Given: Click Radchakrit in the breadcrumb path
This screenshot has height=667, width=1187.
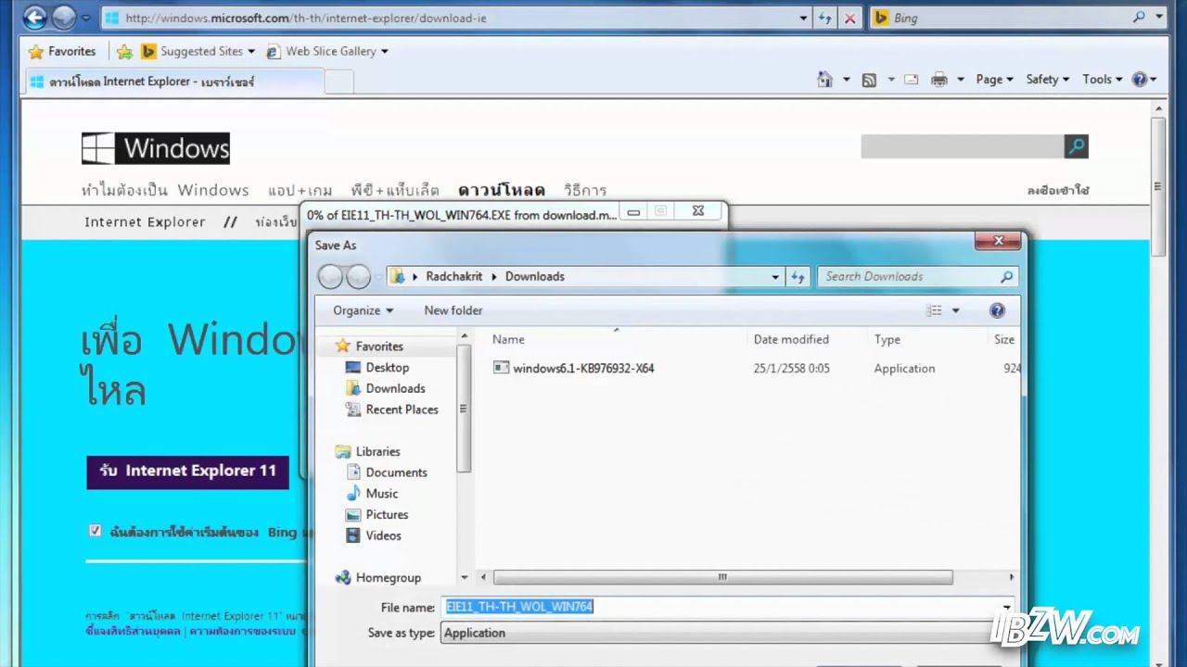Looking at the screenshot, I should tap(453, 276).
